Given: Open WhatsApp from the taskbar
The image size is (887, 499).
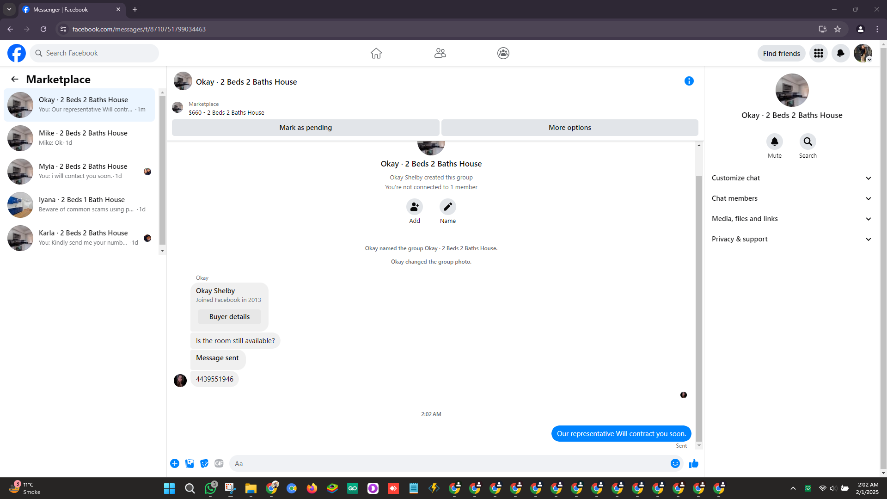Looking at the screenshot, I should [210, 488].
